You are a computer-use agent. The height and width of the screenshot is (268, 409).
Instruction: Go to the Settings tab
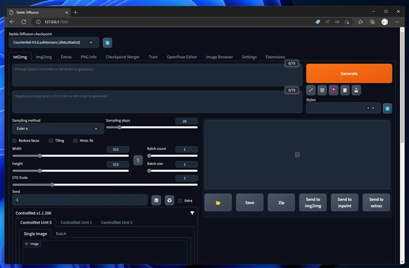pyautogui.click(x=249, y=57)
